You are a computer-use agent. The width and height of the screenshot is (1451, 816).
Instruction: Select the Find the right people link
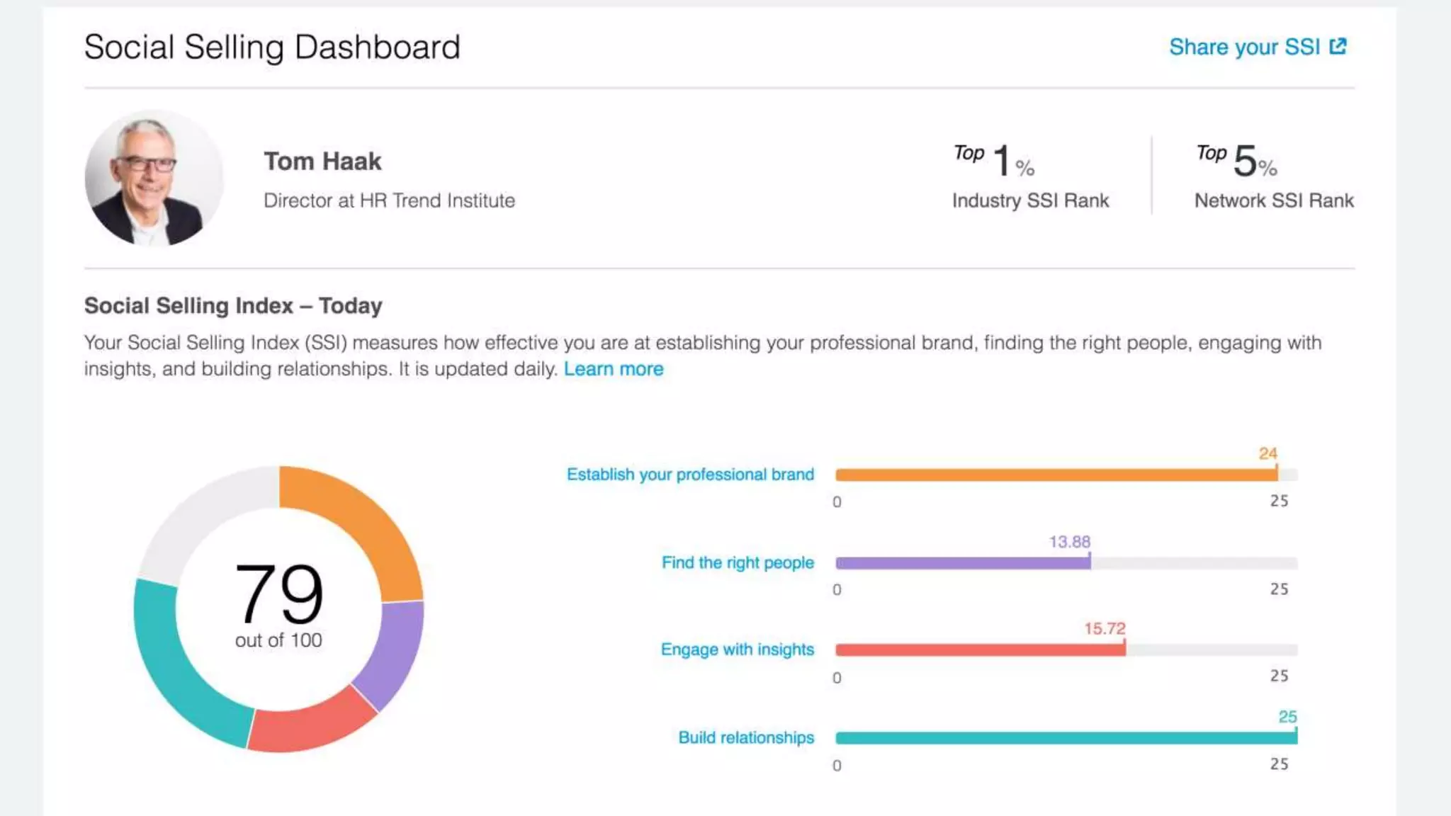click(737, 562)
